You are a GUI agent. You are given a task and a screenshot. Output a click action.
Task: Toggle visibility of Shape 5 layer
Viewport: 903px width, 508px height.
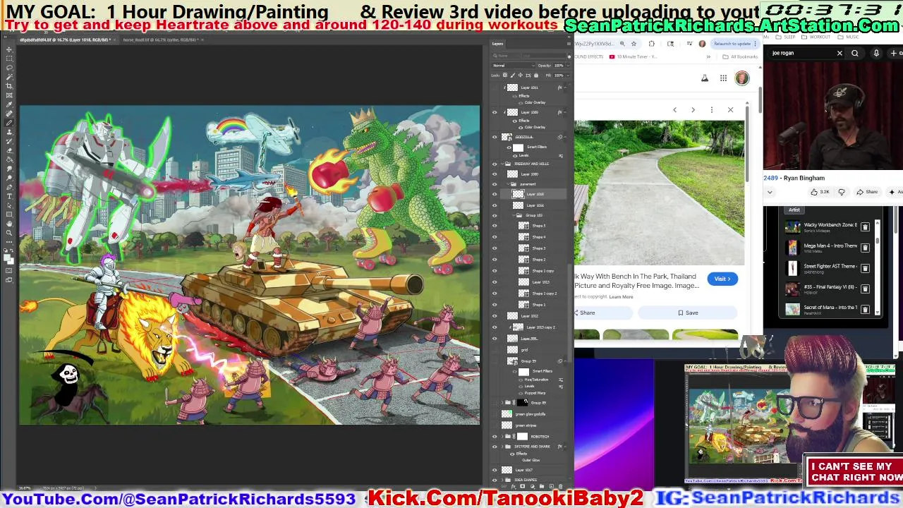pos(495,226)
